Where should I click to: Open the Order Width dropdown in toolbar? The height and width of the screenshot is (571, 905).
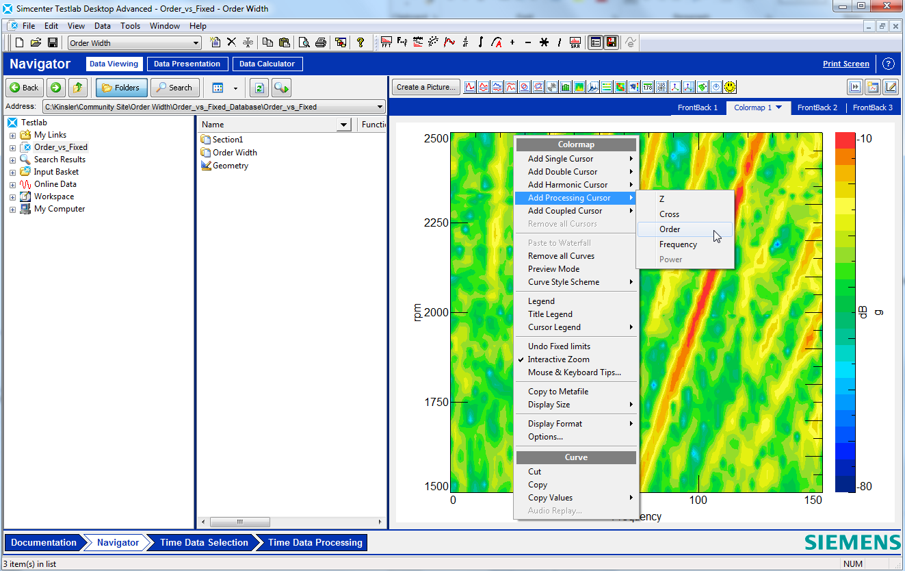click(x=196, y=43)
